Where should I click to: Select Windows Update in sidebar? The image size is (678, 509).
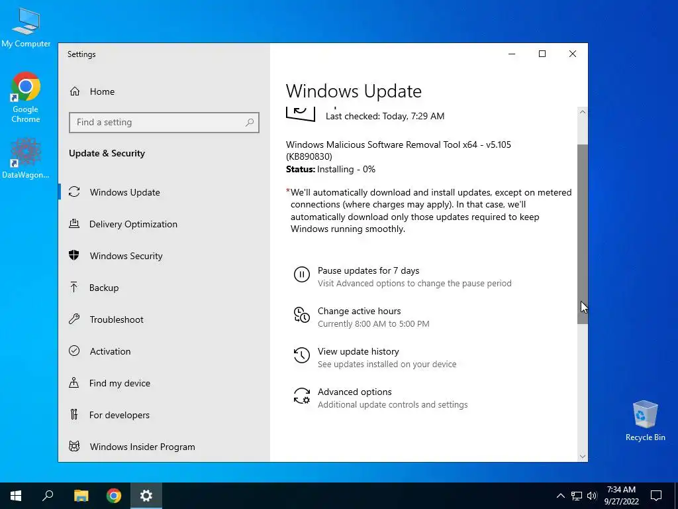tap(164, 192)
